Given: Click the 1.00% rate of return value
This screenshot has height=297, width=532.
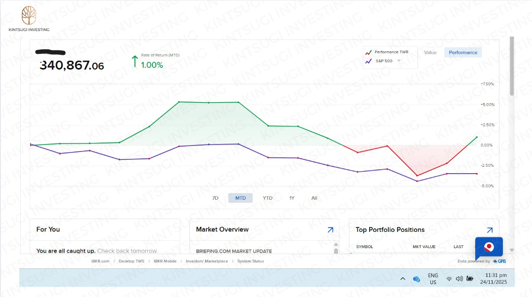Looking at the screenshot, I should [x=152, y=65].
